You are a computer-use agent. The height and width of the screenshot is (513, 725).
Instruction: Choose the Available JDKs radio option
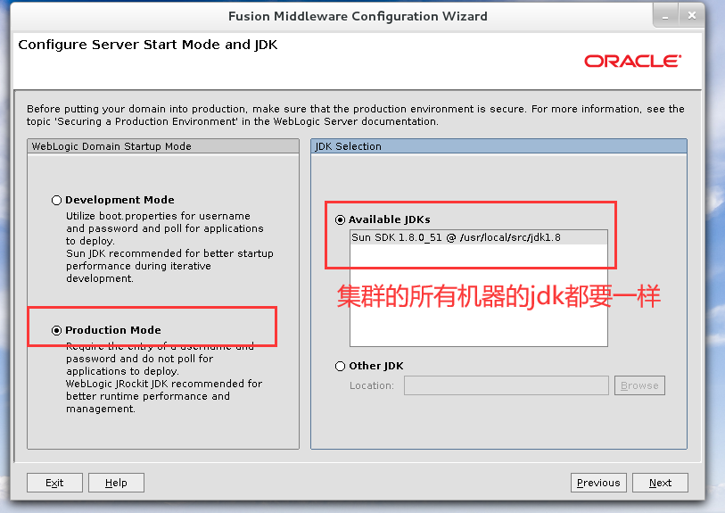340,219
